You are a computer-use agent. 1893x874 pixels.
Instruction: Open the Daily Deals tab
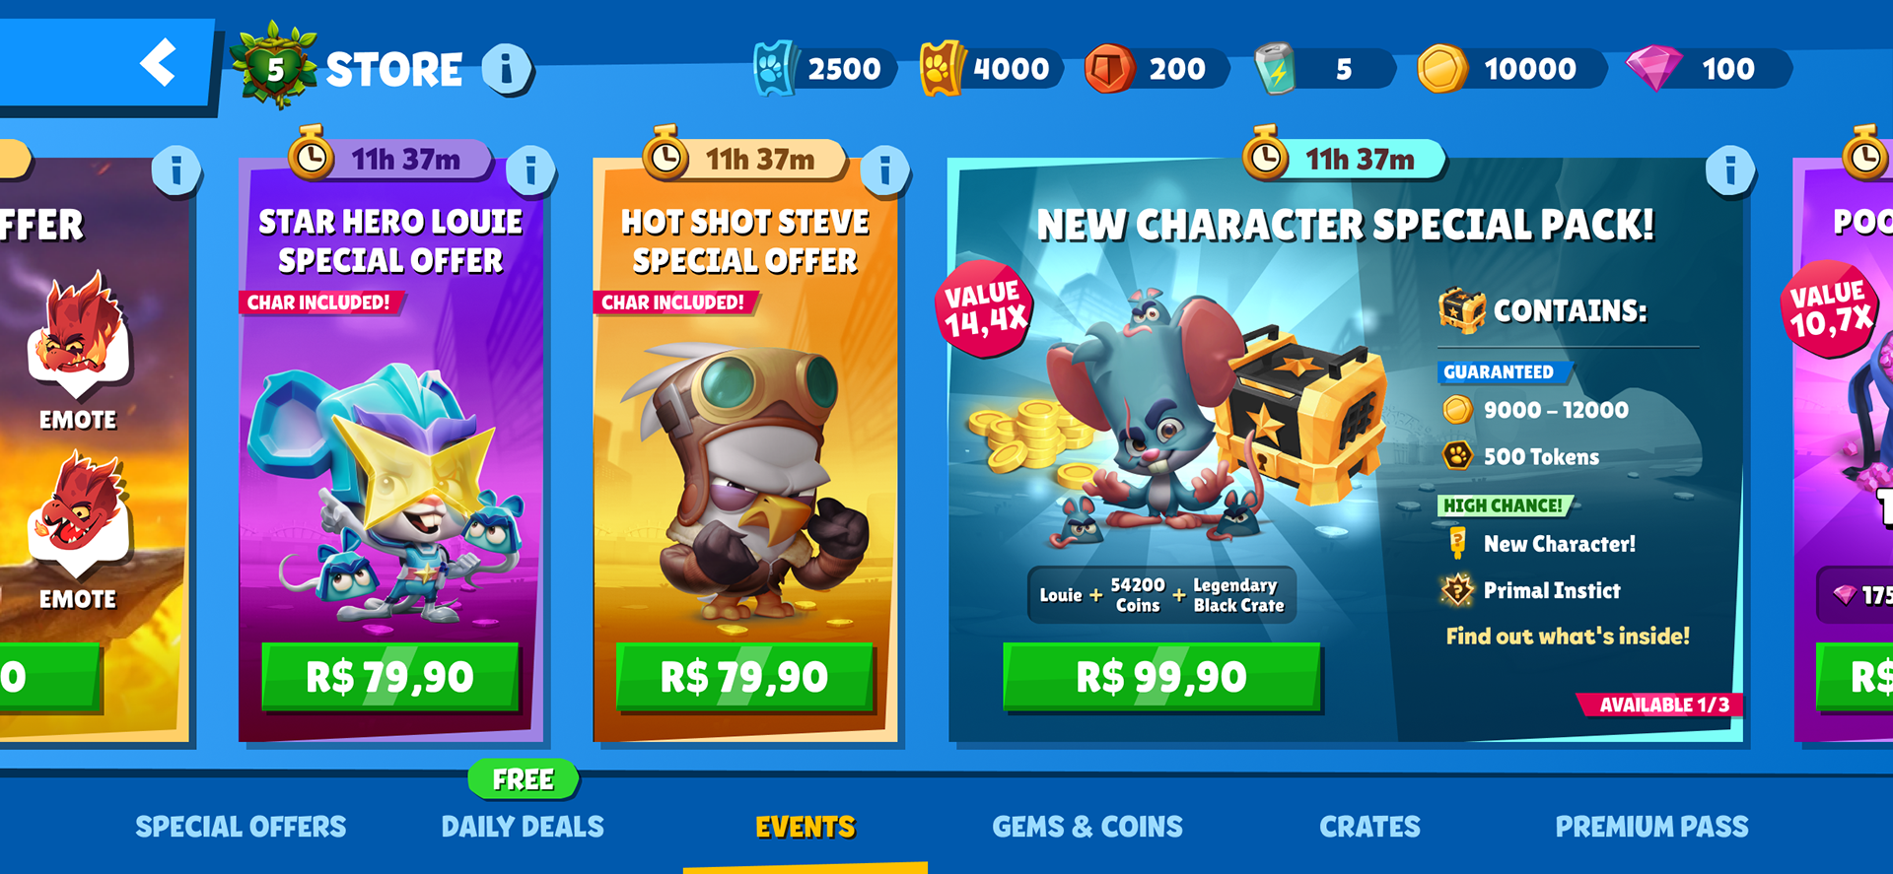(523, 827)
